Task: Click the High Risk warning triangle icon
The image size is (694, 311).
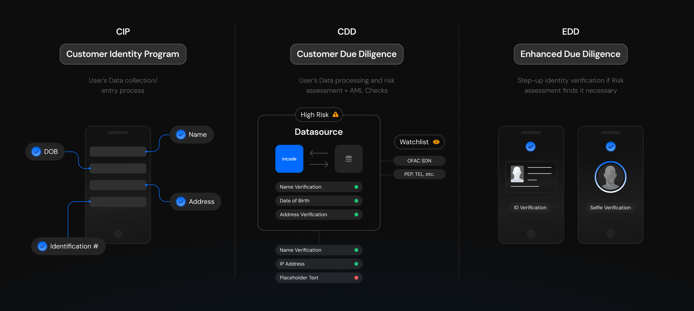Action: 336,114
